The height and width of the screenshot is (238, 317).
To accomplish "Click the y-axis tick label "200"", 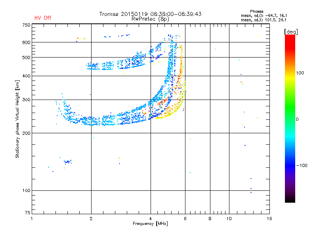I will pyautogui.click(x=26, y=133).
